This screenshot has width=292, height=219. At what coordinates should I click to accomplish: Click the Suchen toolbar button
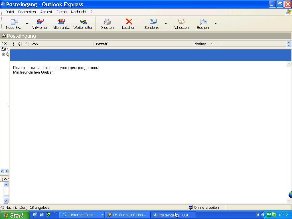(203, 24)
